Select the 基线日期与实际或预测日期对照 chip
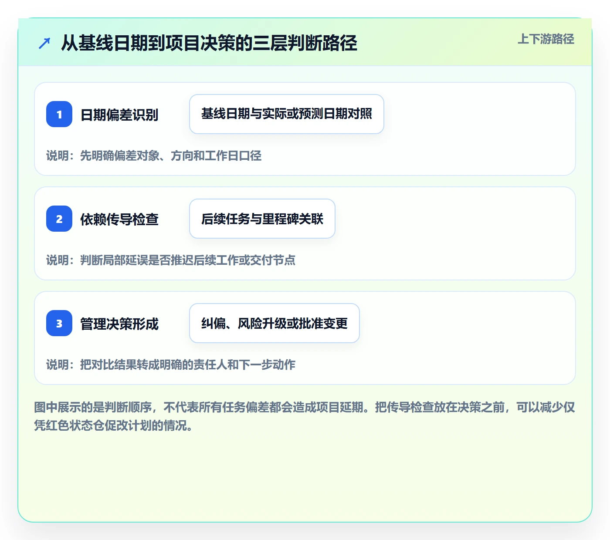This screenshot has width=610, height=540. coord(287,114)
